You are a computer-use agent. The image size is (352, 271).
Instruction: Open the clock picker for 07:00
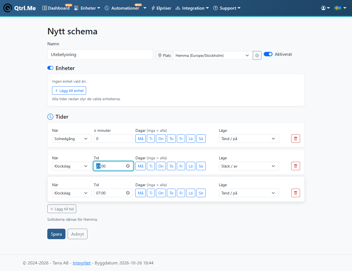click(128, 193)
